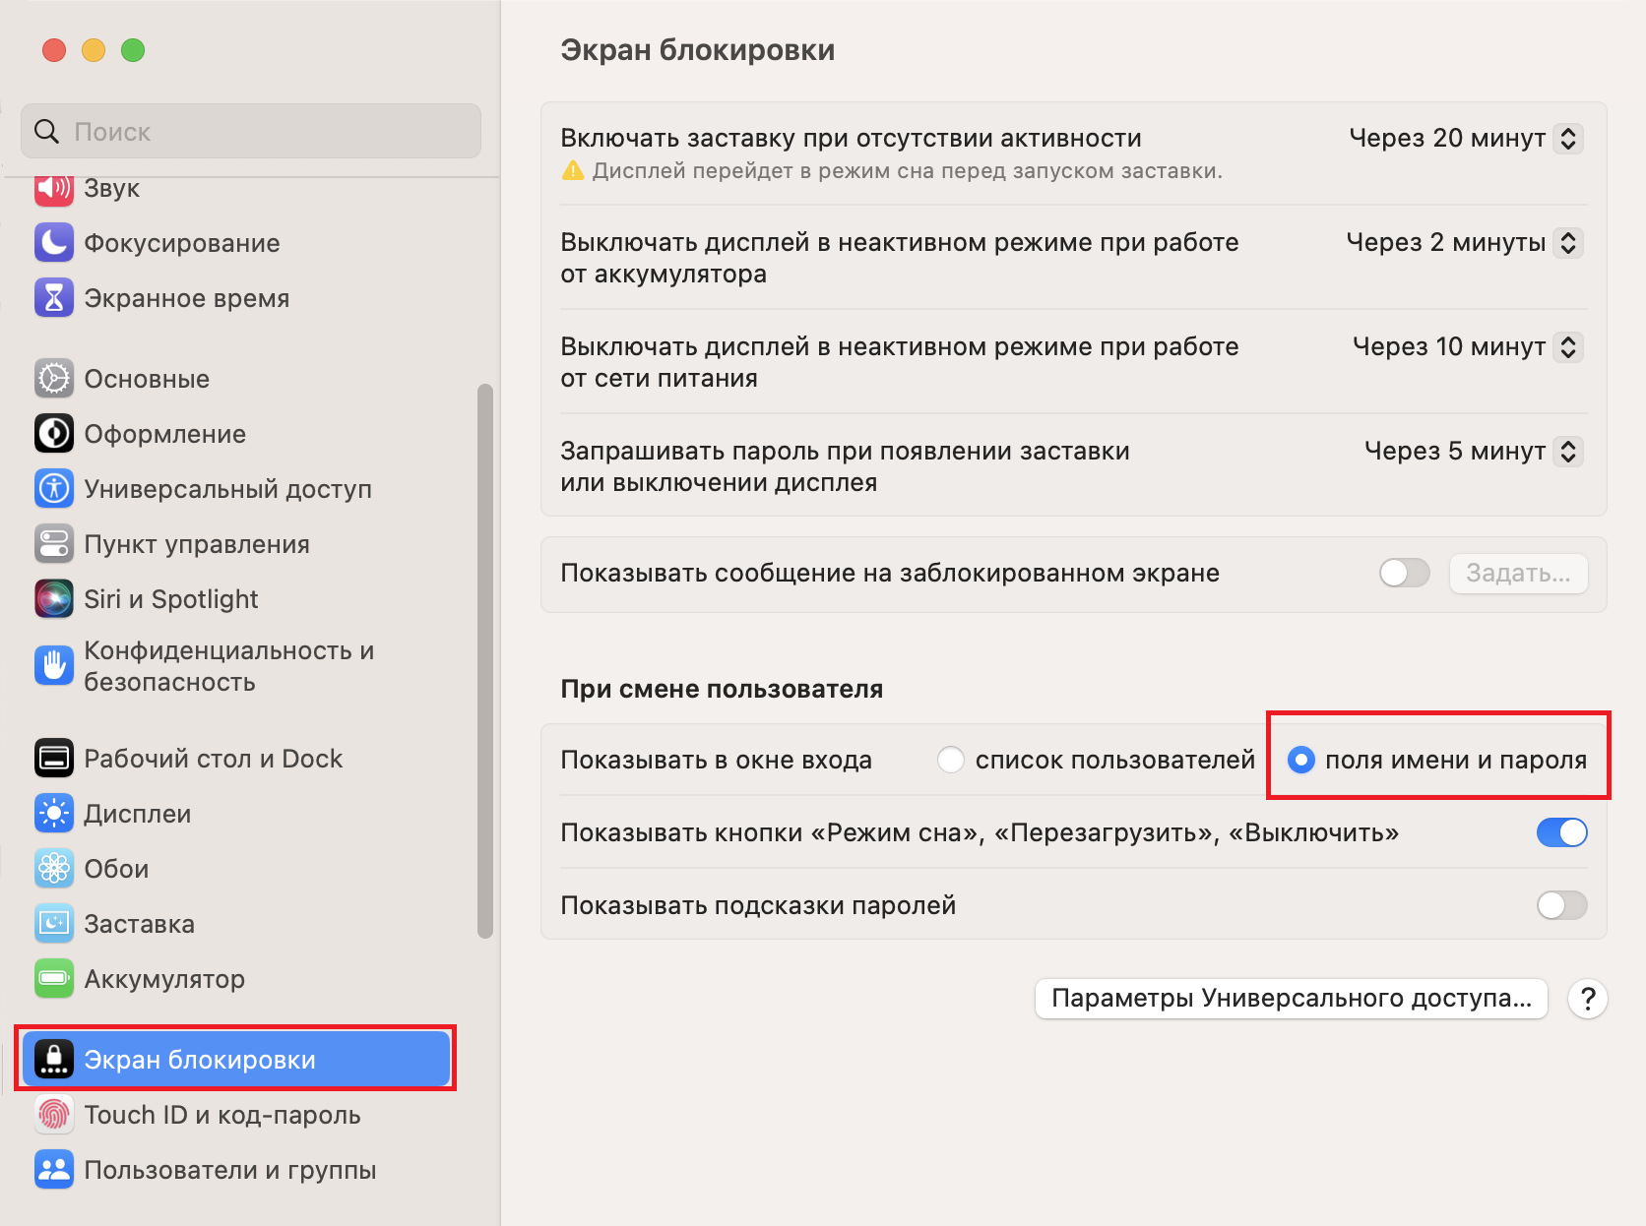Disable Sleep, Restart, Shut Down buttons switch
Viewport: 1646px width, 1226px height.
pyautogui.click(x=1561, y=832)
